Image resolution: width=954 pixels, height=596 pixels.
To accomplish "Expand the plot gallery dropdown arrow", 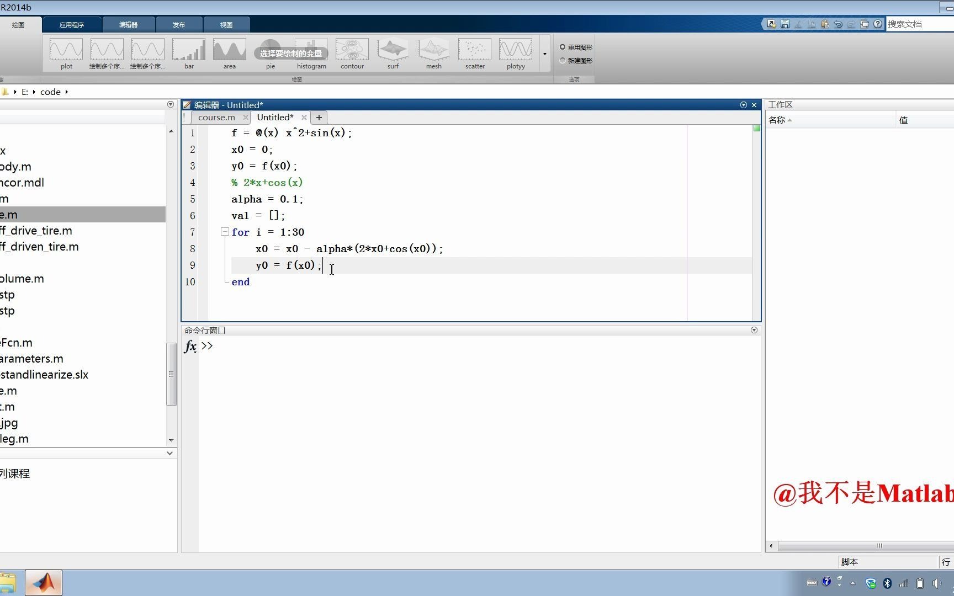I will coord(545,54).
